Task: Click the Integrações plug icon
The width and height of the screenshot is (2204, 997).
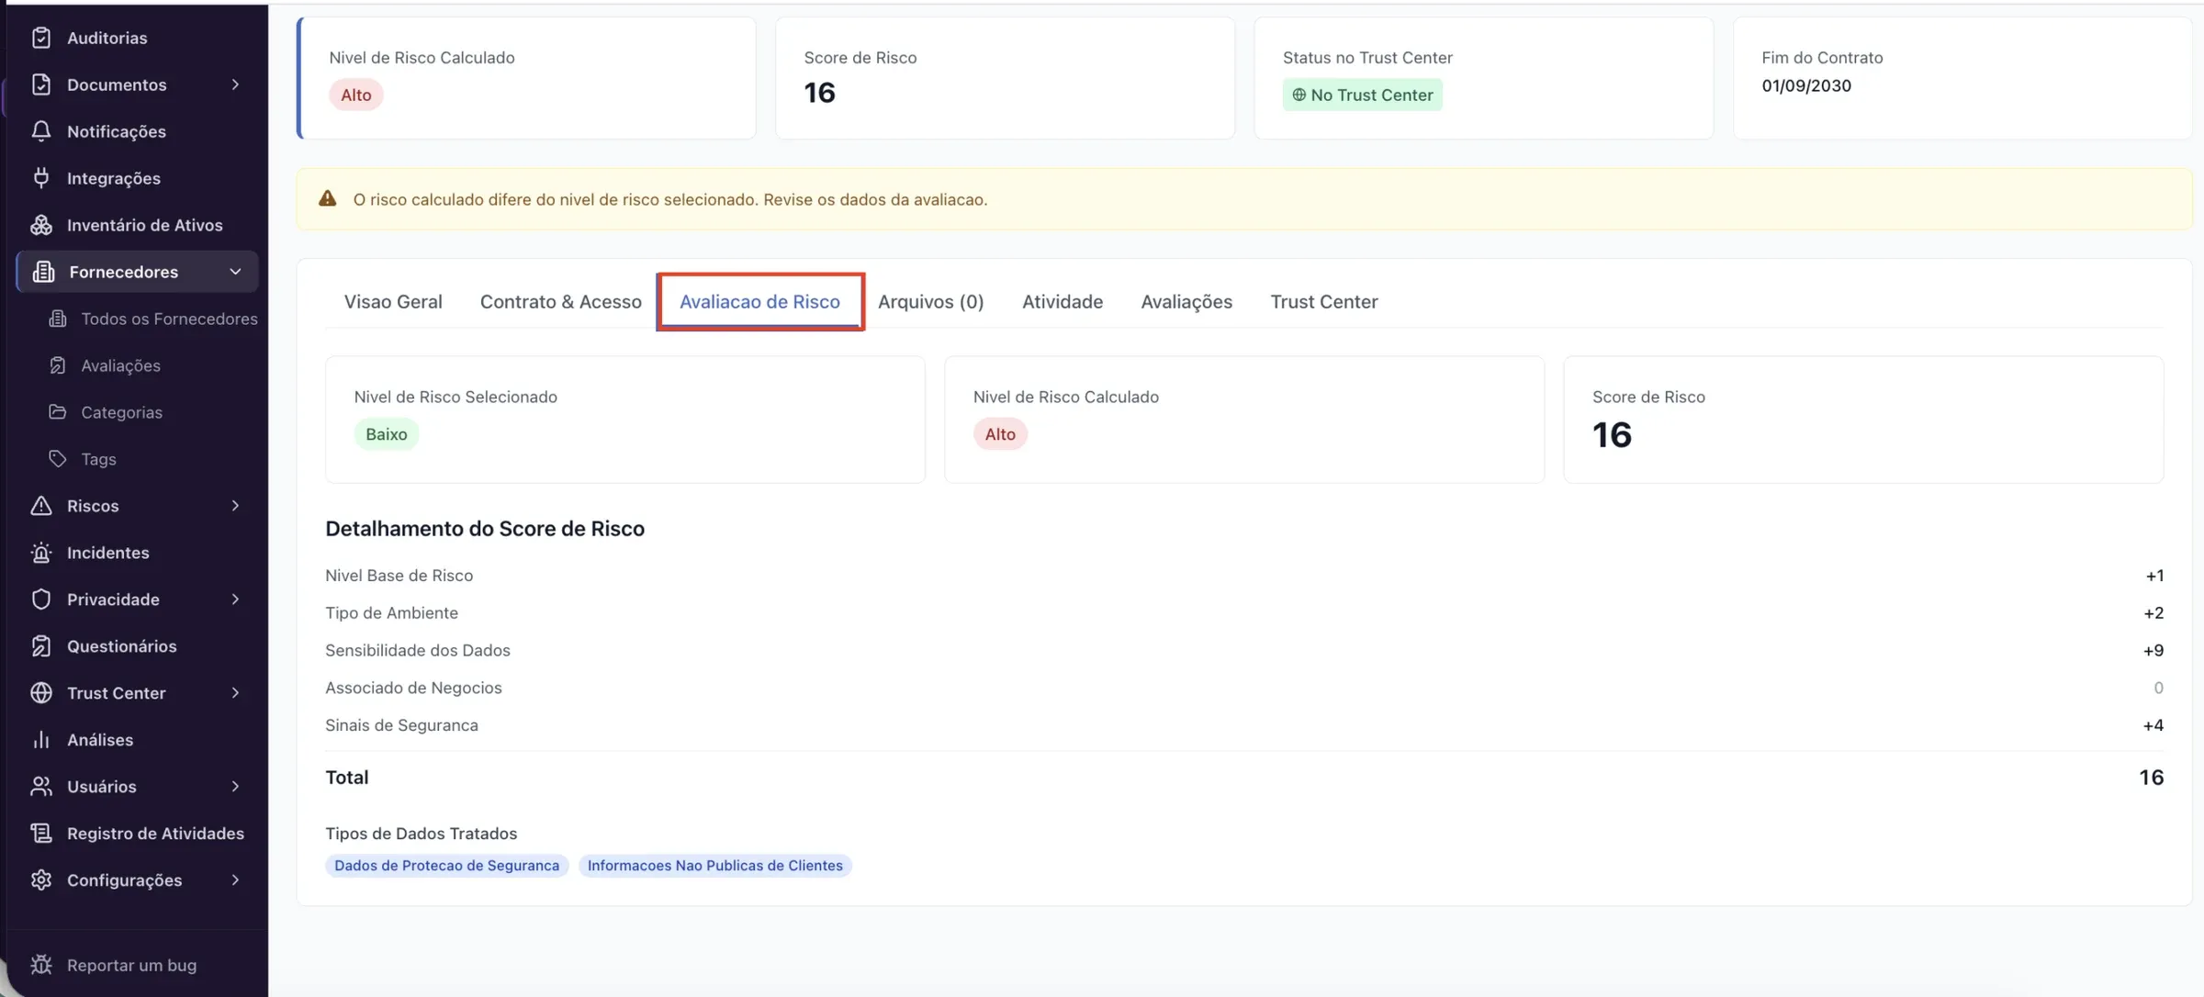Action: (x=40, y=178)
